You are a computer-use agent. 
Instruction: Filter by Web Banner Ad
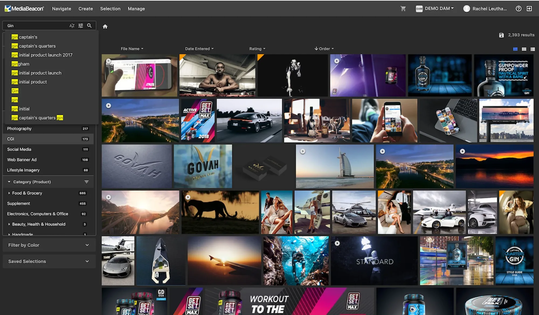click(48, 160)
